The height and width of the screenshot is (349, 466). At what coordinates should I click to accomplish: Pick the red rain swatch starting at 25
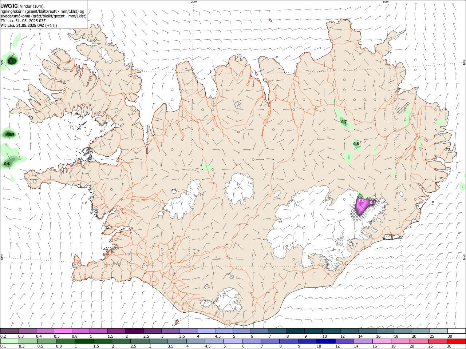point(437,341)
